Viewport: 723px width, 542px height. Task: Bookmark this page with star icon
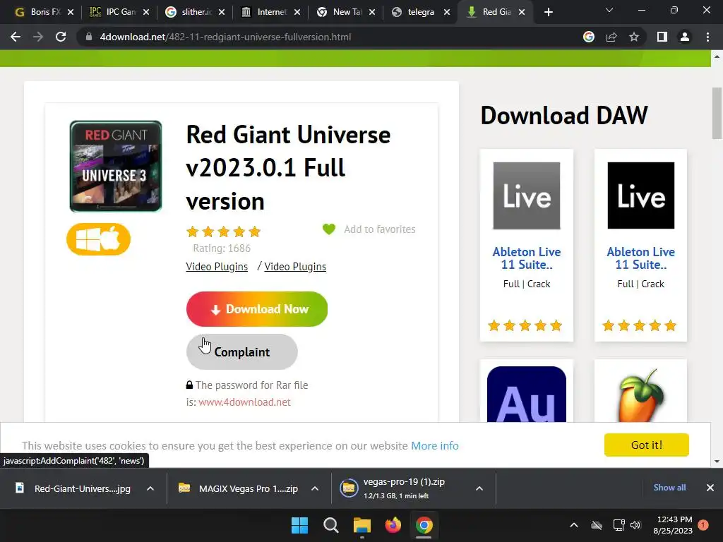click(634, 37)
